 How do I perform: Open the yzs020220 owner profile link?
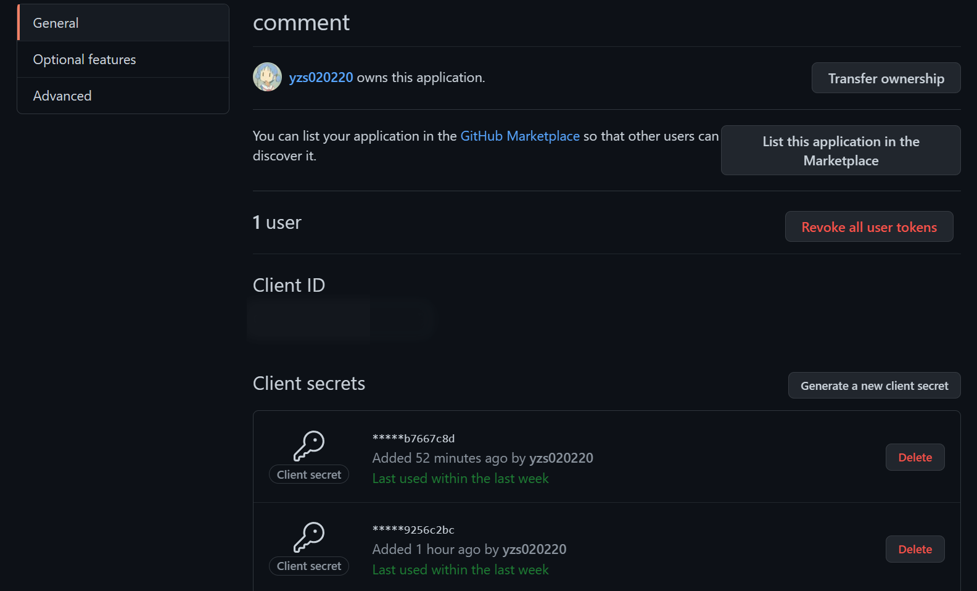[321, 78]
